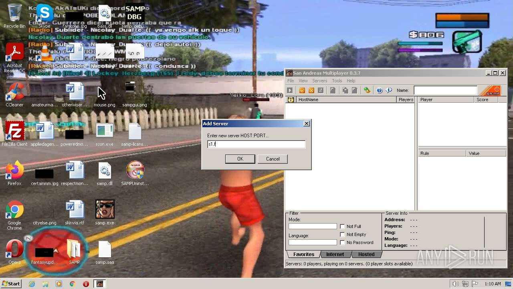Open Windows Media Player from taskbar
The width and height of the screenshot is (513, 289).
59,284
